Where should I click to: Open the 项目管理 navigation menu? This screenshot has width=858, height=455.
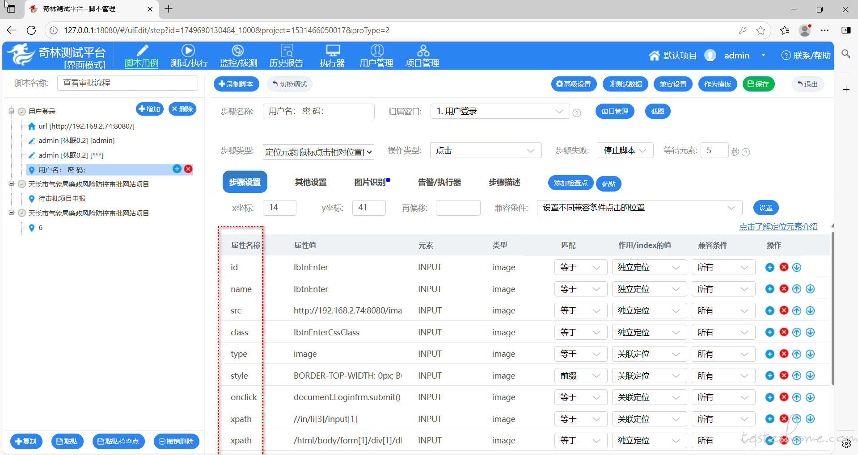423,56
